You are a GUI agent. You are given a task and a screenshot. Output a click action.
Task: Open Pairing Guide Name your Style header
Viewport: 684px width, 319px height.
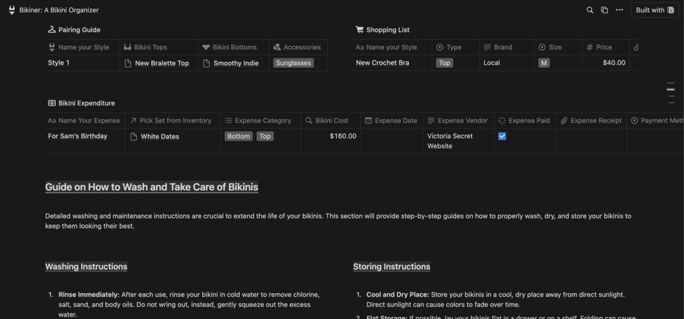[82, 47]
